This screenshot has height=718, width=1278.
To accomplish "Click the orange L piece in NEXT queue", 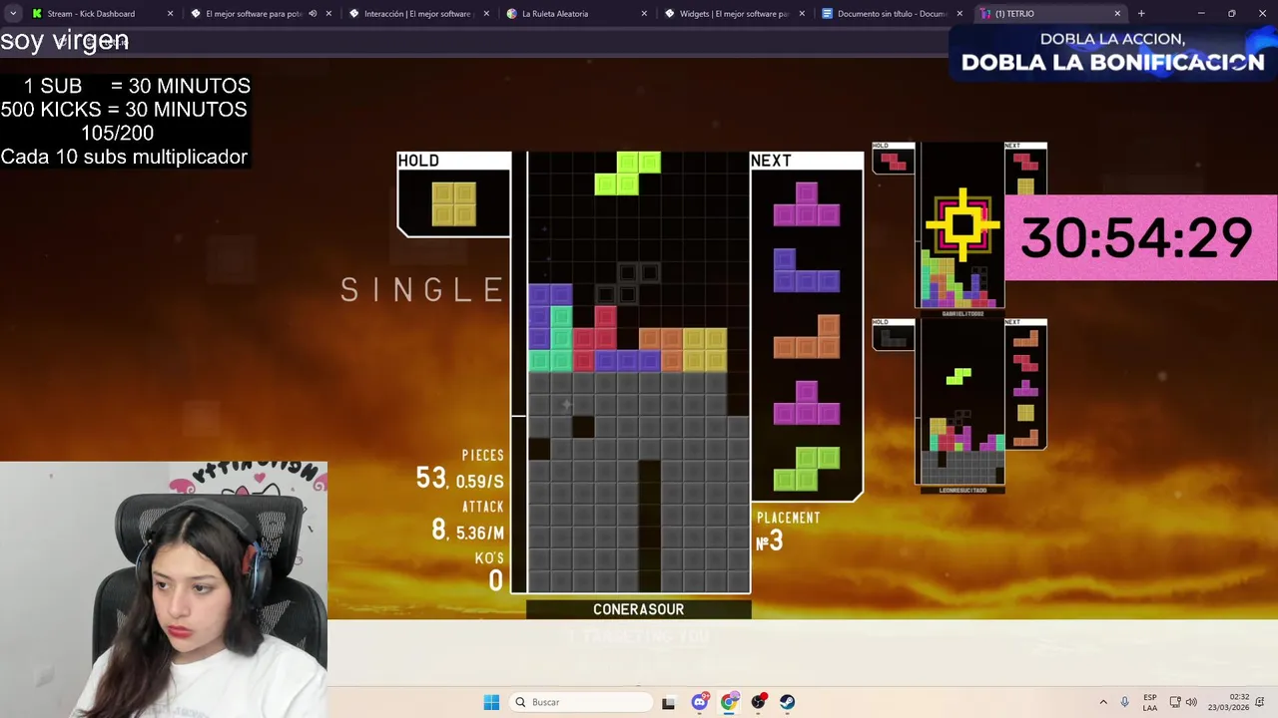I will point(807,336).
